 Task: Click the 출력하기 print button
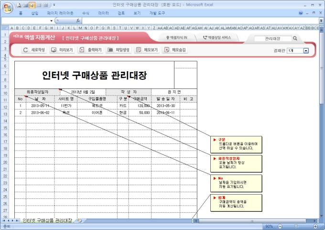[x=90, y=50]
